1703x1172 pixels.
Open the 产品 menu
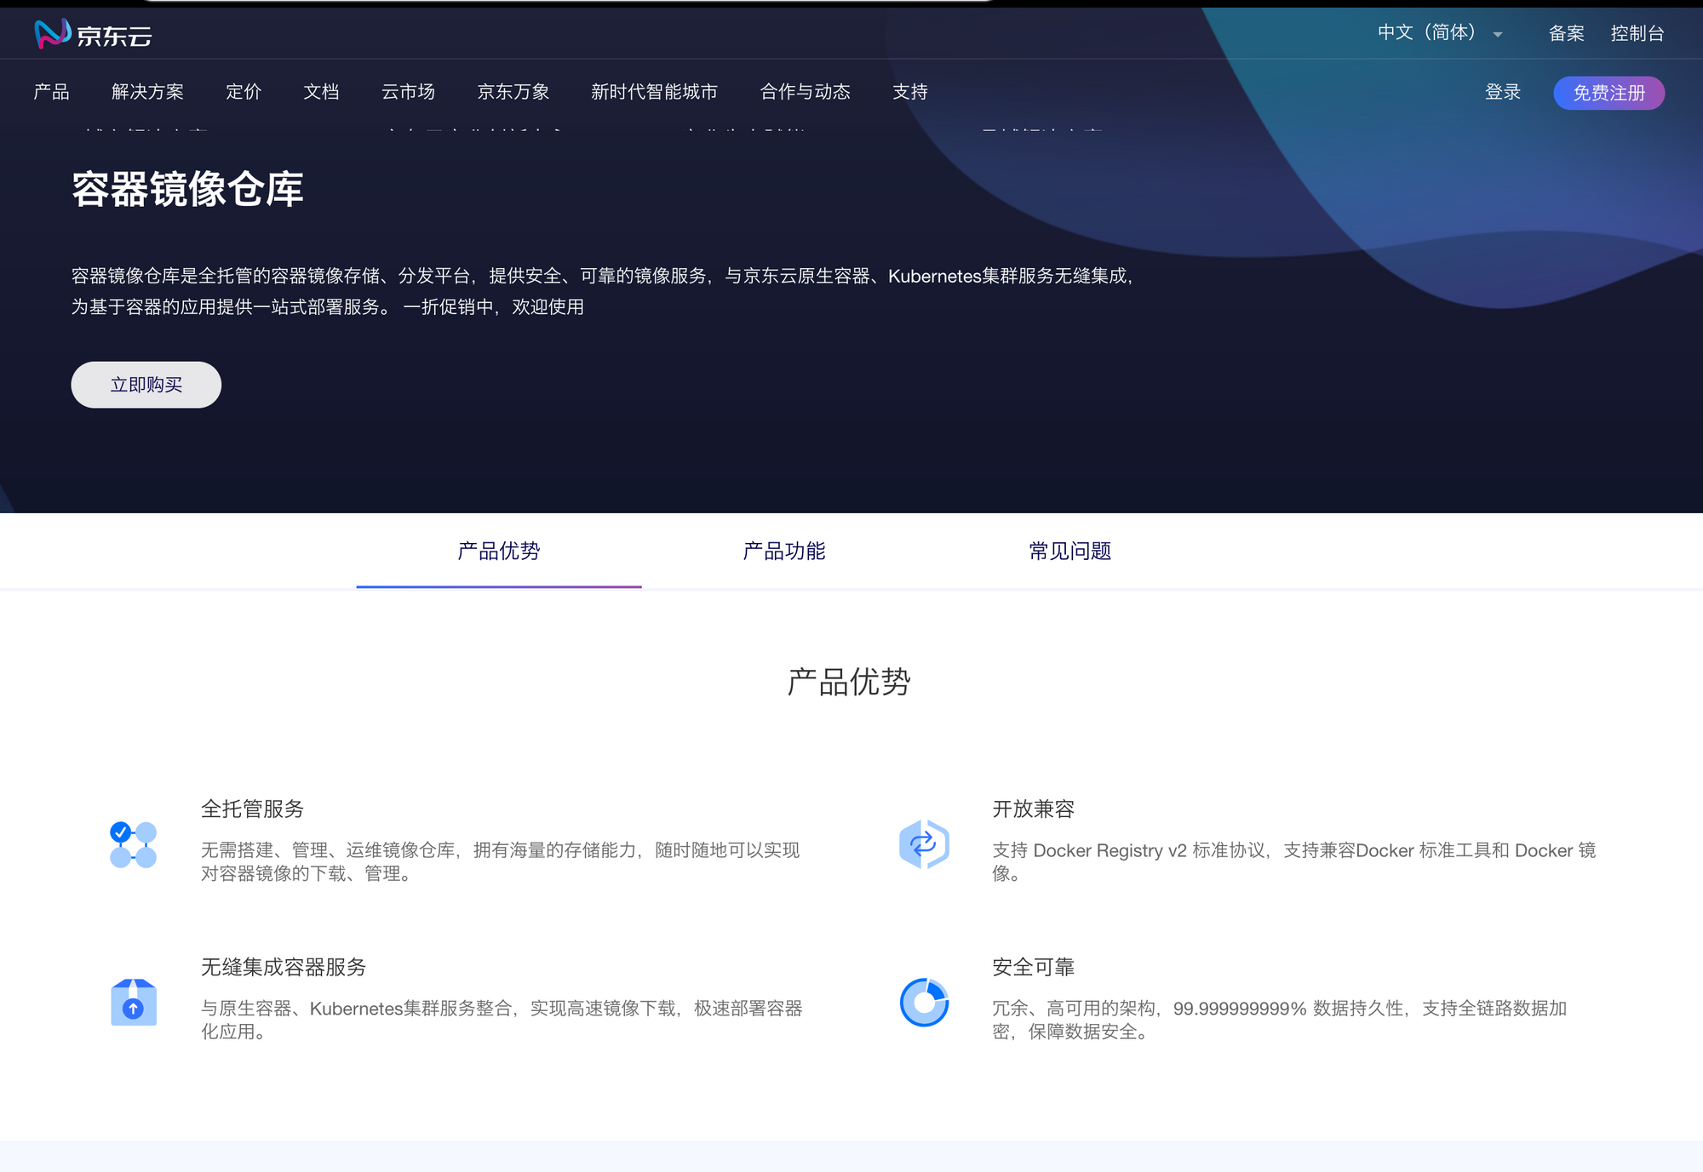pyautogui.click(x=51, y=92)
